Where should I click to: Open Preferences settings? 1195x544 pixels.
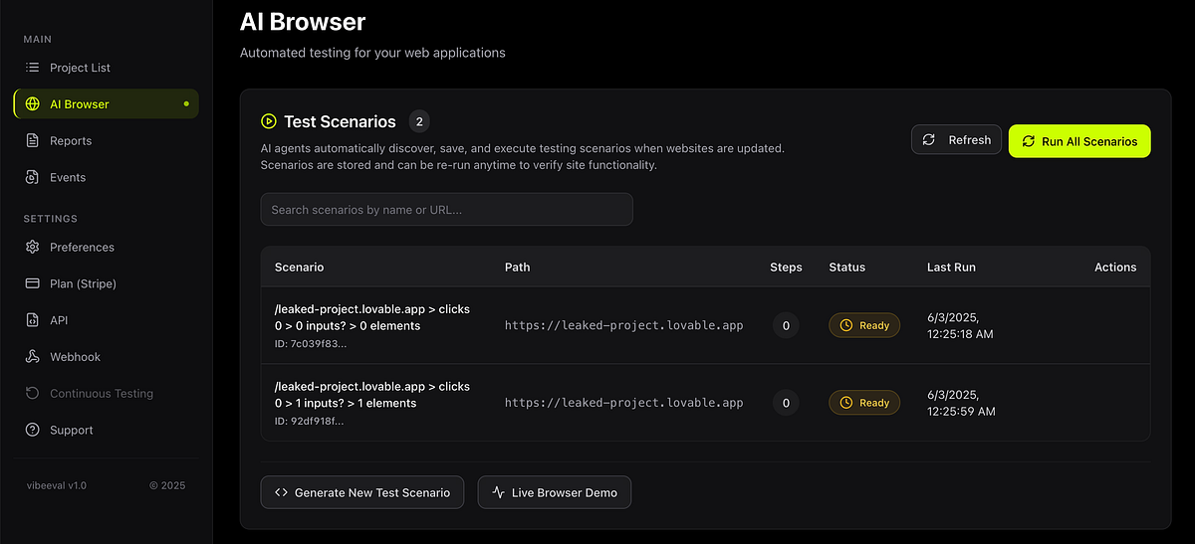pos(106,247)
